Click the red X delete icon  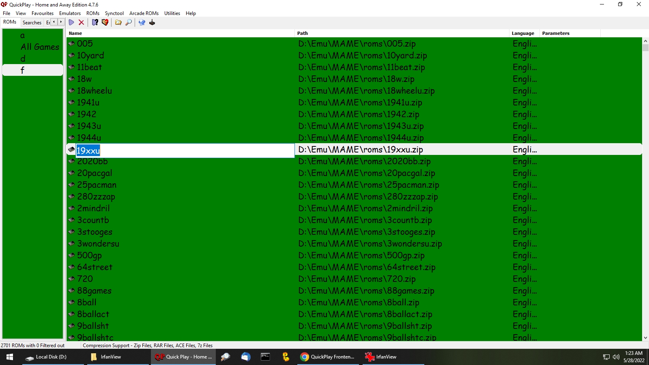click(x=81, y=22)
